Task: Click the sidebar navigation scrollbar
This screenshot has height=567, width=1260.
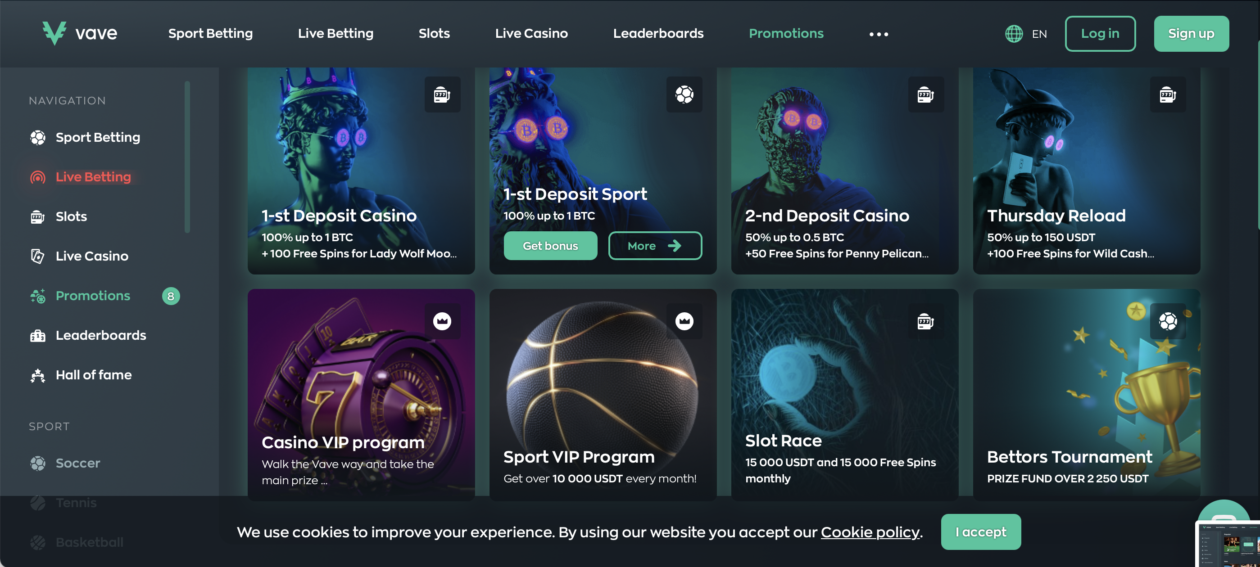Action: pos(187,157)
